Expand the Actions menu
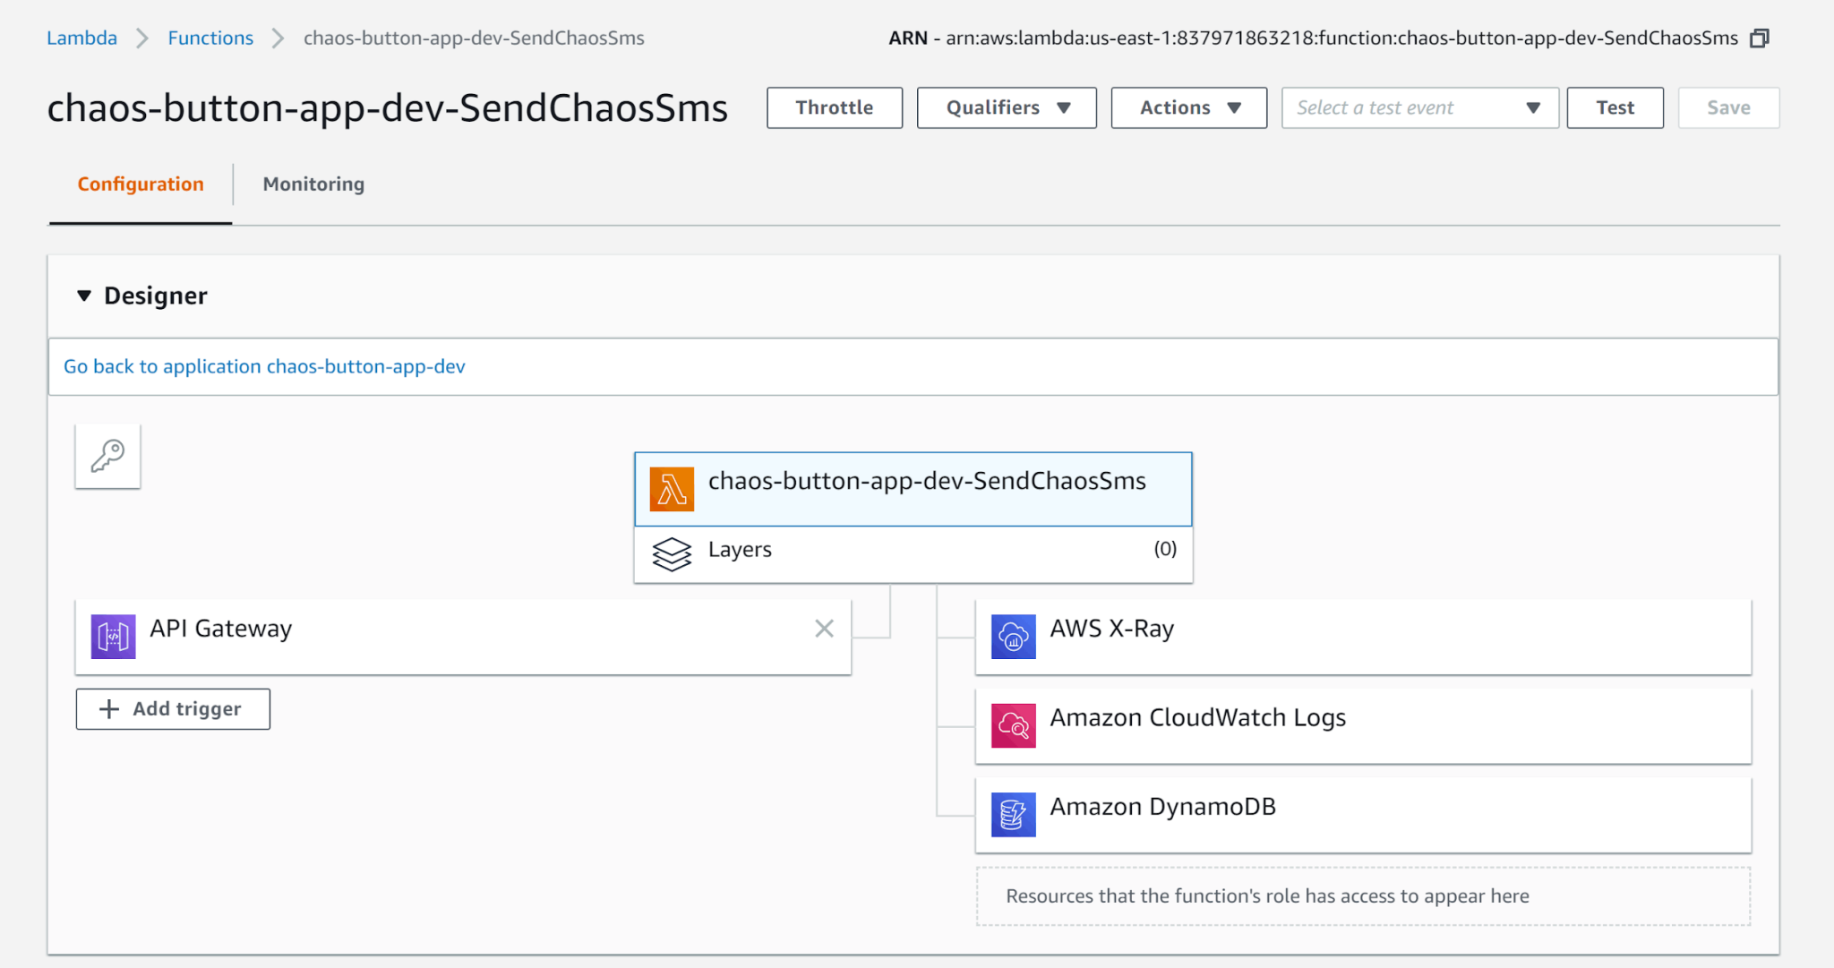The height and width of the screenshot is (968, 1834). tap(1188, 107)
